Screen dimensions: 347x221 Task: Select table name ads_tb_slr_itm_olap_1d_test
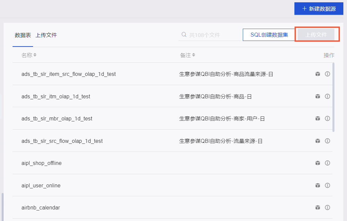pyautogui.click(x=56, y=96)
